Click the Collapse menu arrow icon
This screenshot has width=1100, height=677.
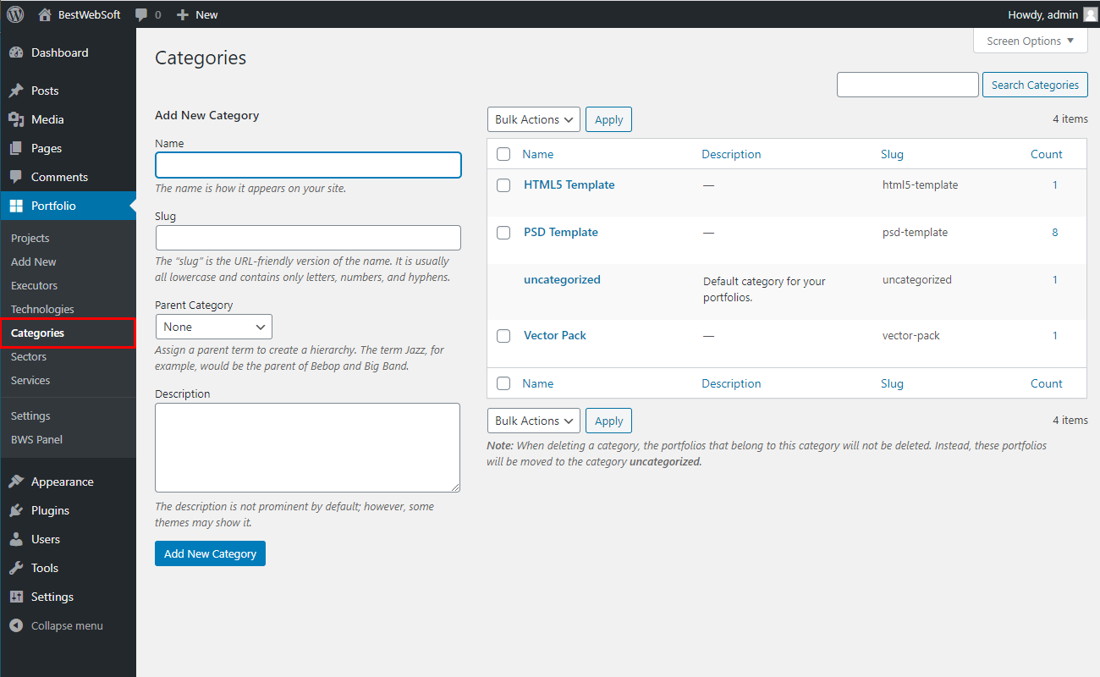click(16, 625)
